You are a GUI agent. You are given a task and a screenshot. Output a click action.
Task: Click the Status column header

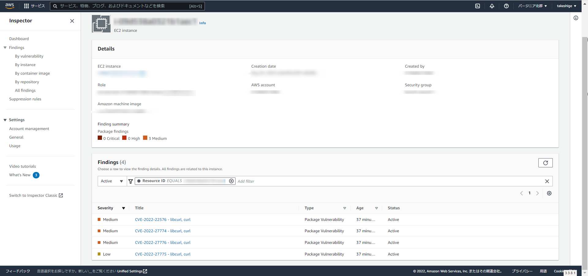394,208
